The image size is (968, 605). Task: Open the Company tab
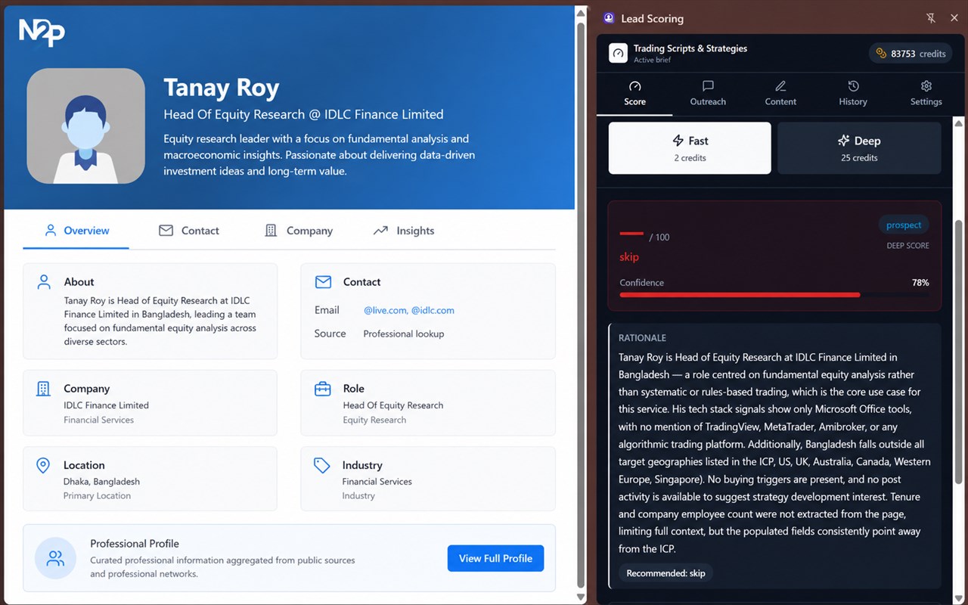click(x=299, y=231)
